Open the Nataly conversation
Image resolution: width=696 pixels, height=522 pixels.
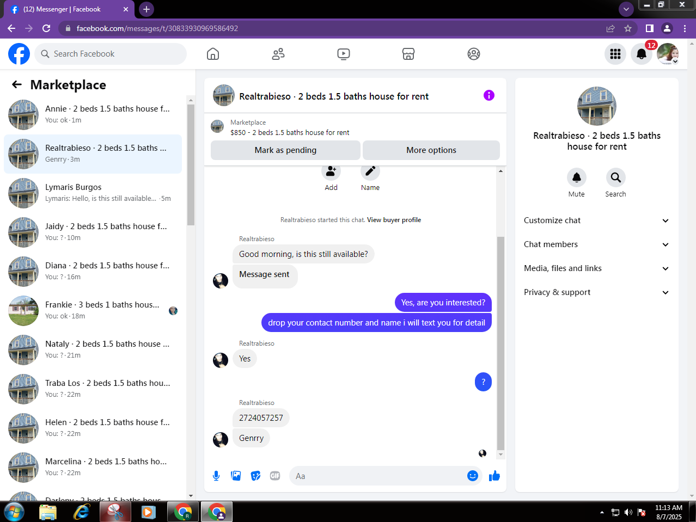click(93, 350)
